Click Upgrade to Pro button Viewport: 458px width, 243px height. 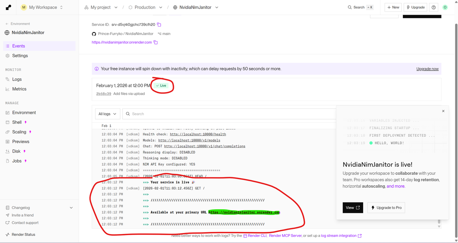(x=386, y=208)
